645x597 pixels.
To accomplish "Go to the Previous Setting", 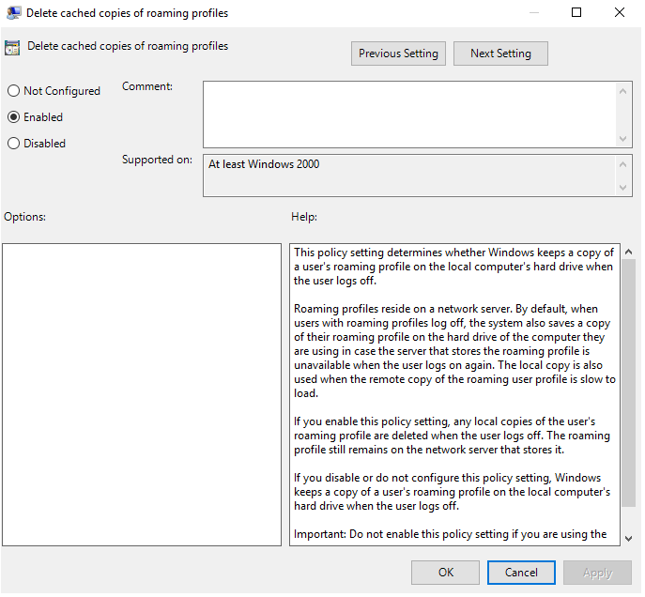I will 398,54.
